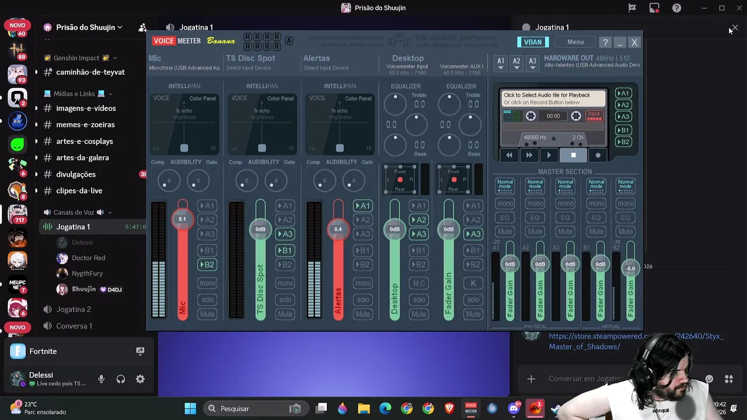747x420 pixels.
Task: Mute the A1 master bus
Action: (x=505, y=232)
